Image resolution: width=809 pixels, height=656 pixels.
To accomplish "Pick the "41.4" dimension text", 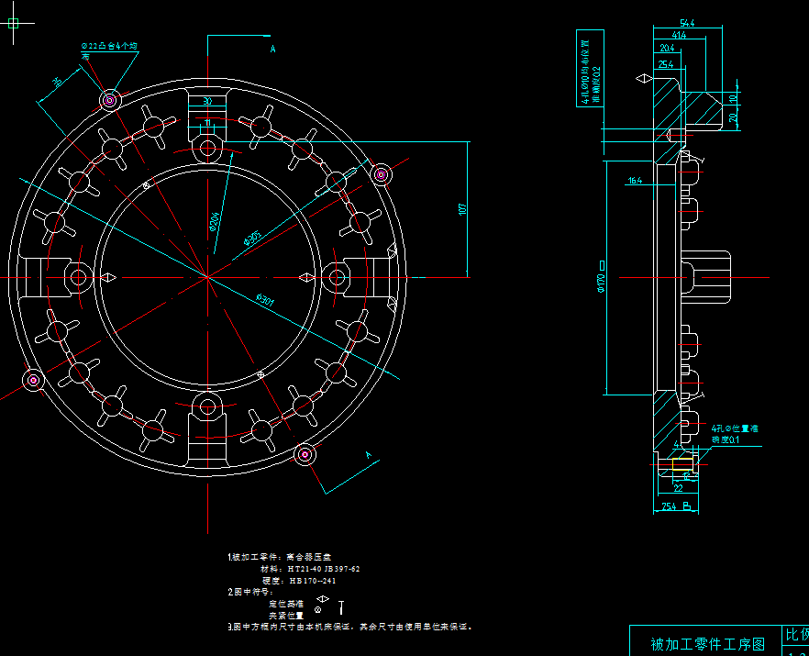I will pyautogui.click(x=679, y=36).
